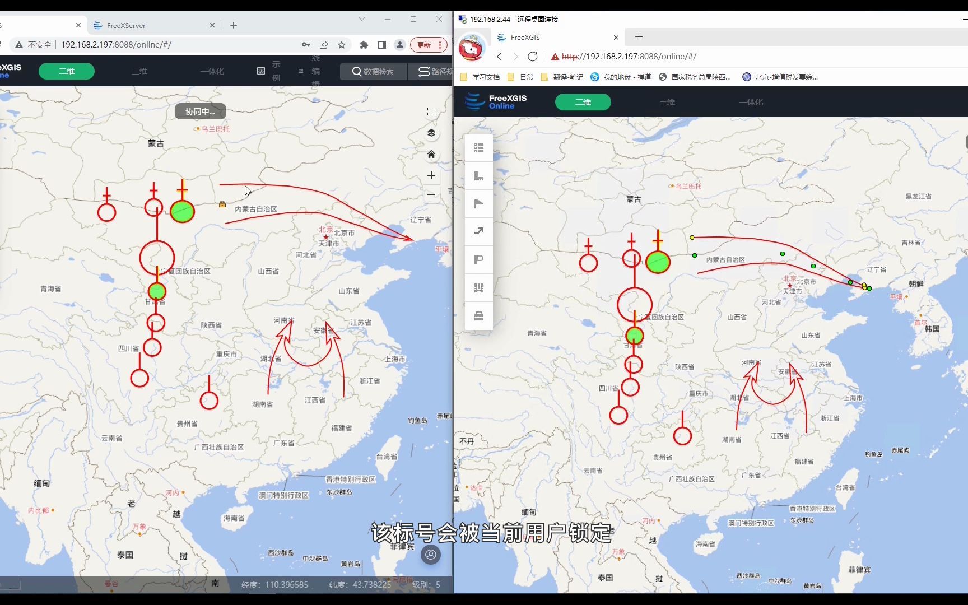This screenshot has width=968, height=605.
Task: Open the side panel icon in left browser
Action: coord(382,45)
